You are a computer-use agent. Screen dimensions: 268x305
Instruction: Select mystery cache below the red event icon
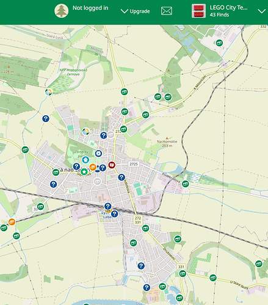click(x=121, y=178)
